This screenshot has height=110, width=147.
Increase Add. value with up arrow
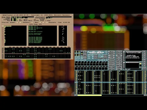(x=95, y=58)
